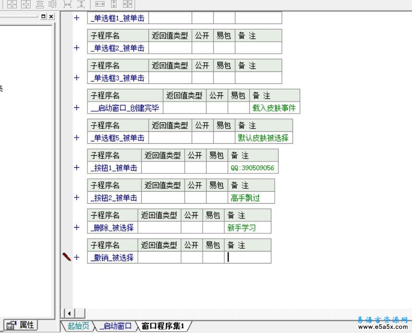Switch to the 起始页 tab
Viewport: 412px width, 333px height.
click(x=78, y=326)
